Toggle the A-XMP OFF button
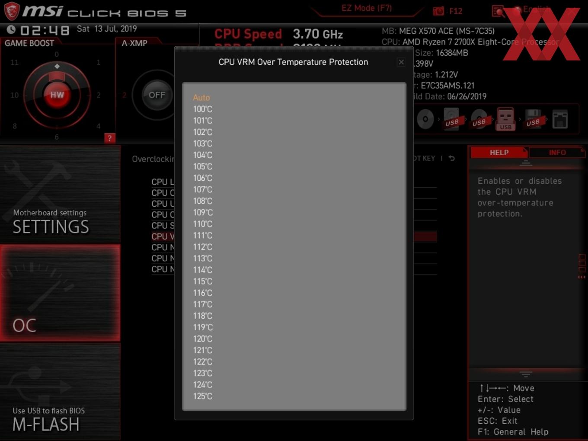 [157, 95]
